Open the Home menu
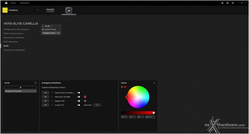The image size is (249, 134). [x=13, y=3]
